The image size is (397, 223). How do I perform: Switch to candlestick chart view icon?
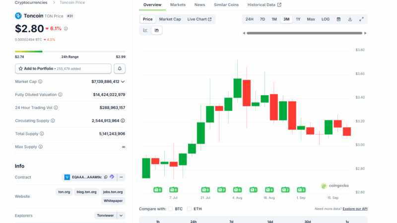coord(157,30)
